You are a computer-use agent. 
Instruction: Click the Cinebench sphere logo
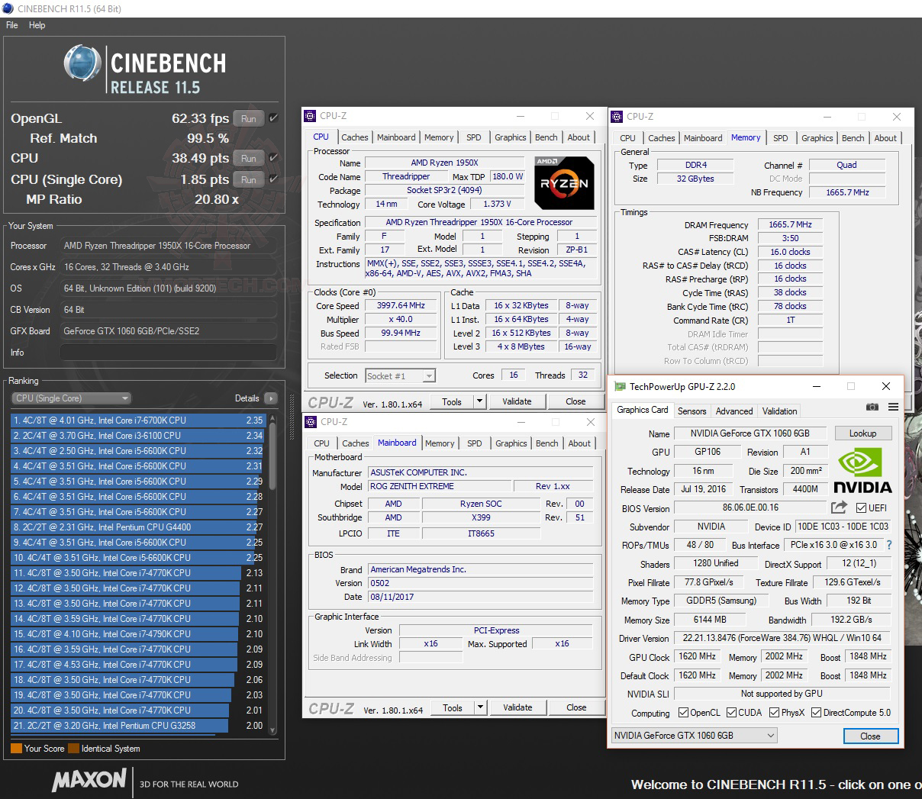82,63
